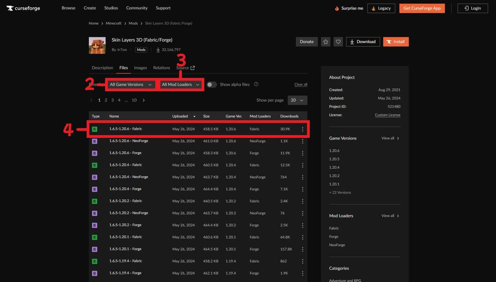Image resolution: width=496 pixels, height=282 pixels.
Task: Click the info icon beside Show alpha files
Action: (x=256, y=84)
